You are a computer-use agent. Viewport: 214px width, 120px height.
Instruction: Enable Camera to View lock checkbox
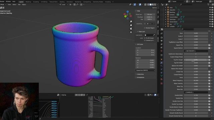(x=145, y=40)
